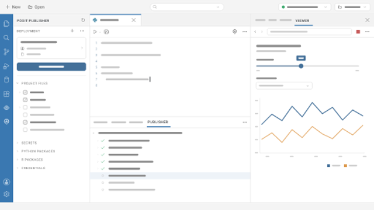
Task: Click the save icon in editor toolbar
Action: (x=106, y=32)
